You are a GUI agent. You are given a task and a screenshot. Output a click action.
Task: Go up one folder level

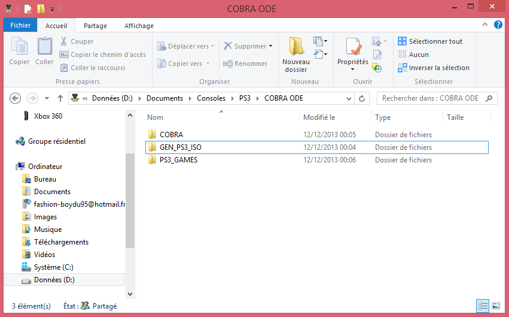(60, 98)
